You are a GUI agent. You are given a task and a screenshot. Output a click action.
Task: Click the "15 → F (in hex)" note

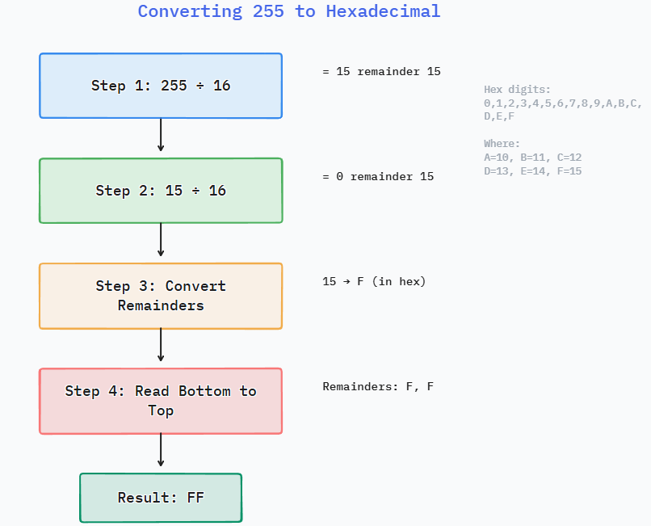pyautogui.click(x=374, y=281)
